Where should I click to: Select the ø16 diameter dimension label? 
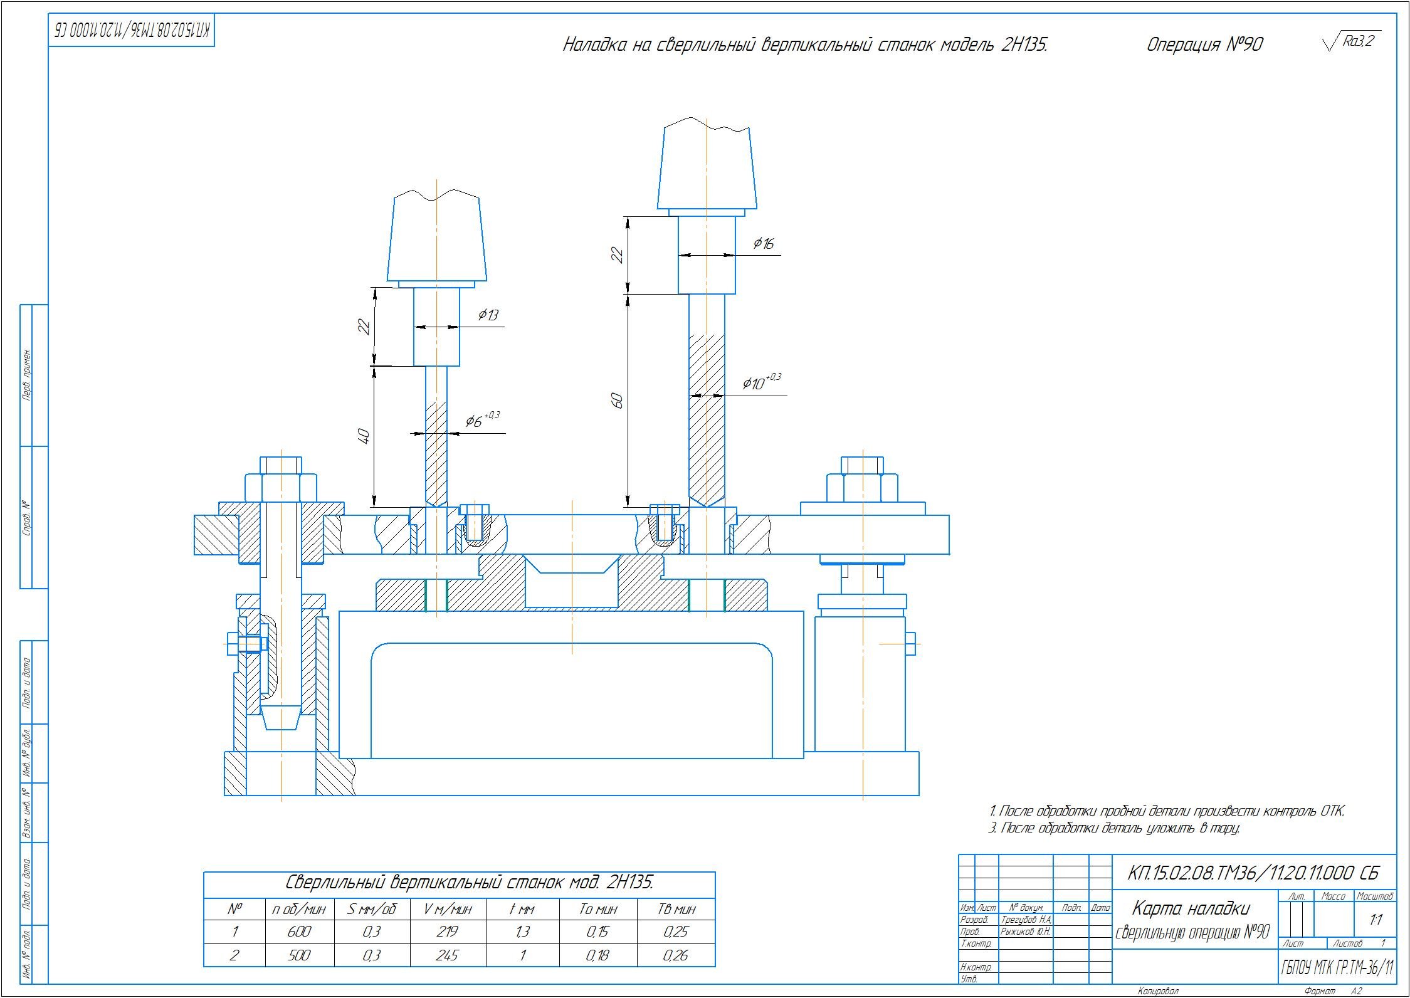[x=763, y=243]
